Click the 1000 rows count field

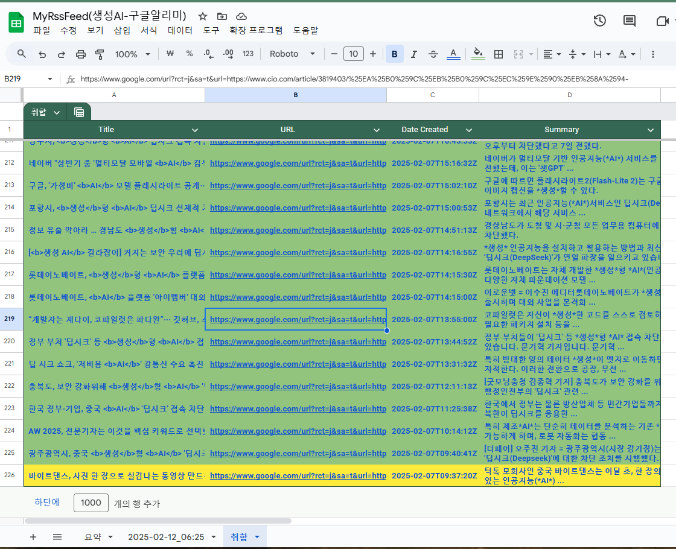point(91,503)
